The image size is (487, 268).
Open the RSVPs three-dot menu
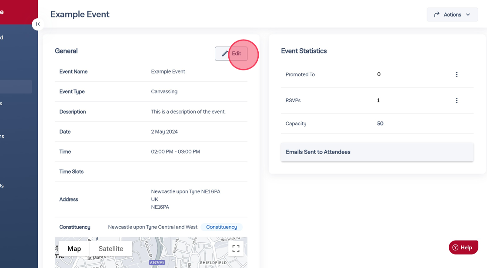coord(457,100)
